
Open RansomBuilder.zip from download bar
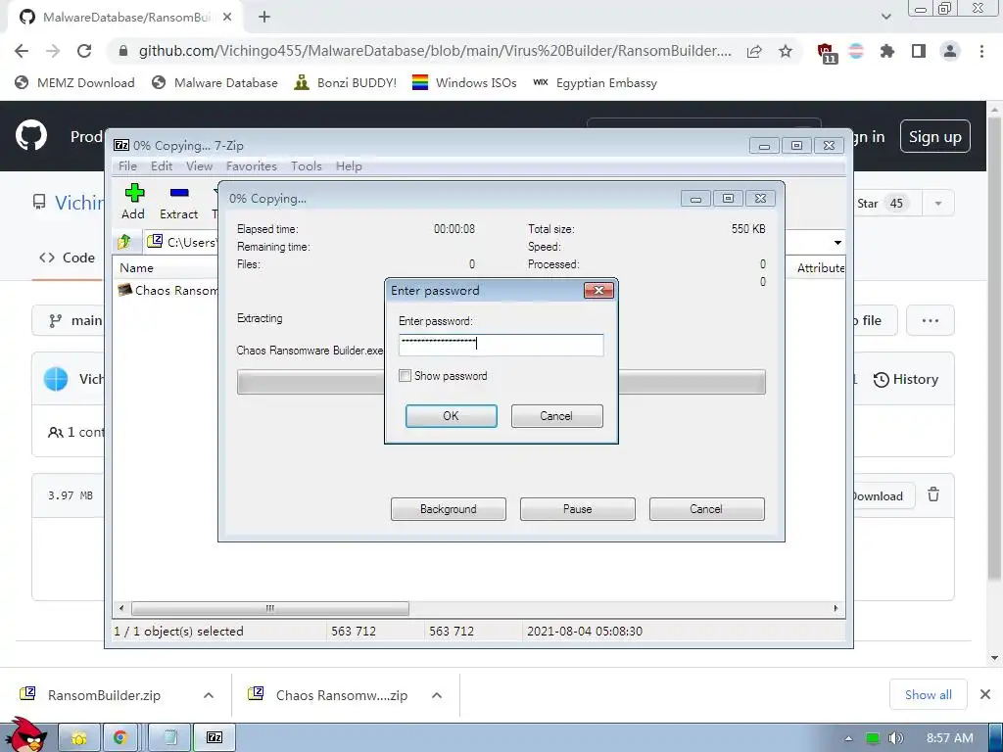point(91,695)
